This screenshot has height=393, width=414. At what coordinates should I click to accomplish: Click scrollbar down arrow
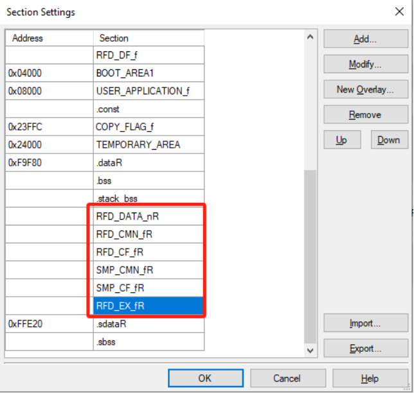pos(310,350)
